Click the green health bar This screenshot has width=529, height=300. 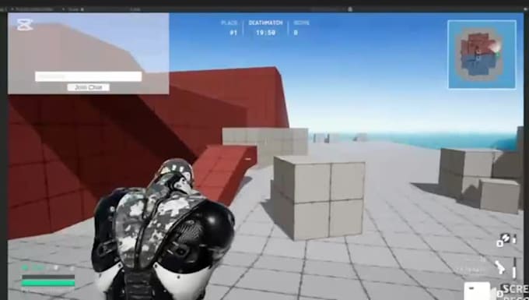coord(48,283)
